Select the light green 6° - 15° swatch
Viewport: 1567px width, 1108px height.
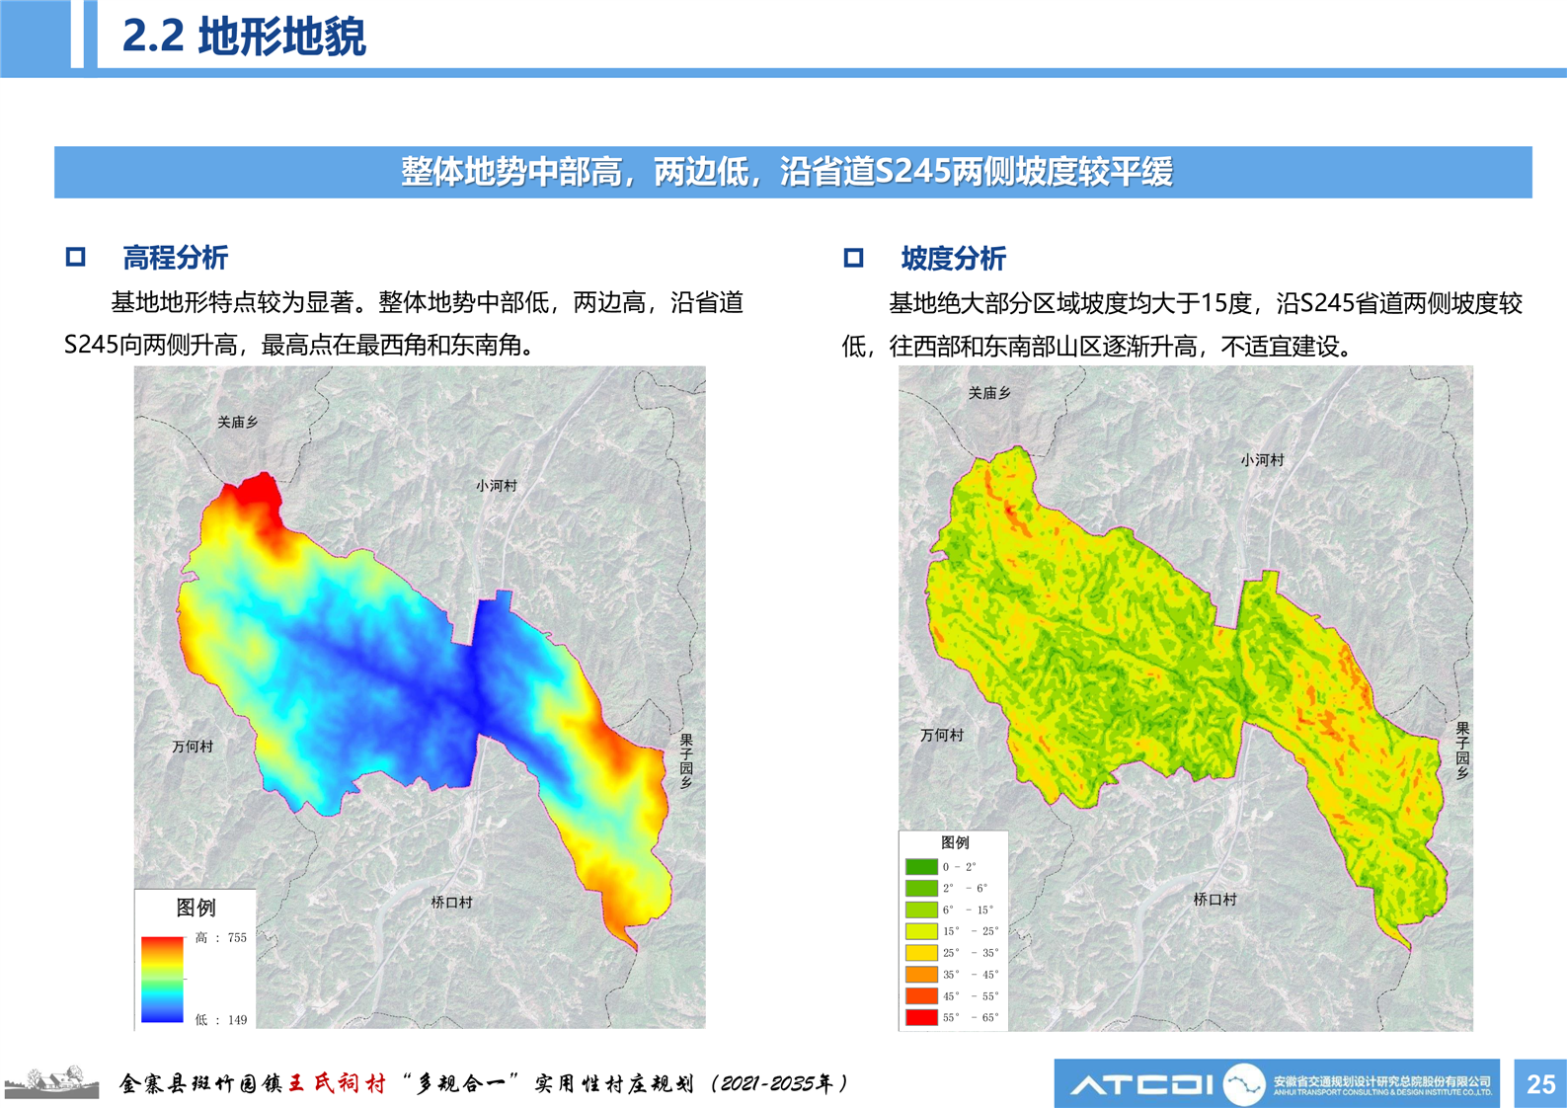coord(921,910)
